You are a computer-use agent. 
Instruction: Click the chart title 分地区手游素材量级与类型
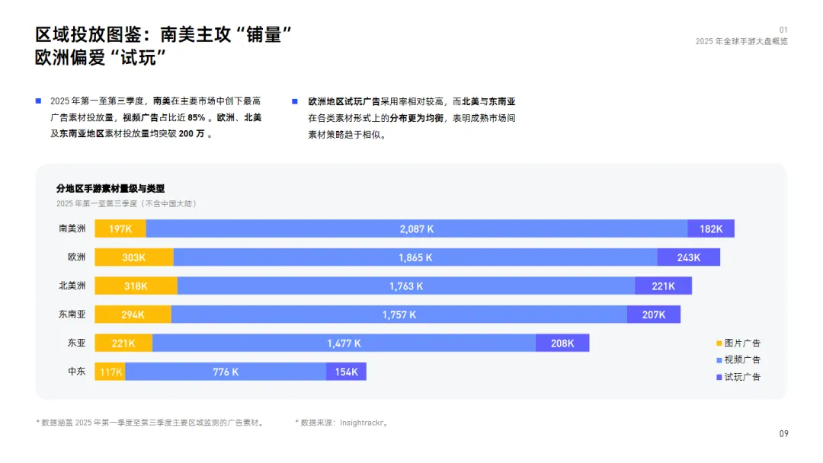(x=110, y=188)
